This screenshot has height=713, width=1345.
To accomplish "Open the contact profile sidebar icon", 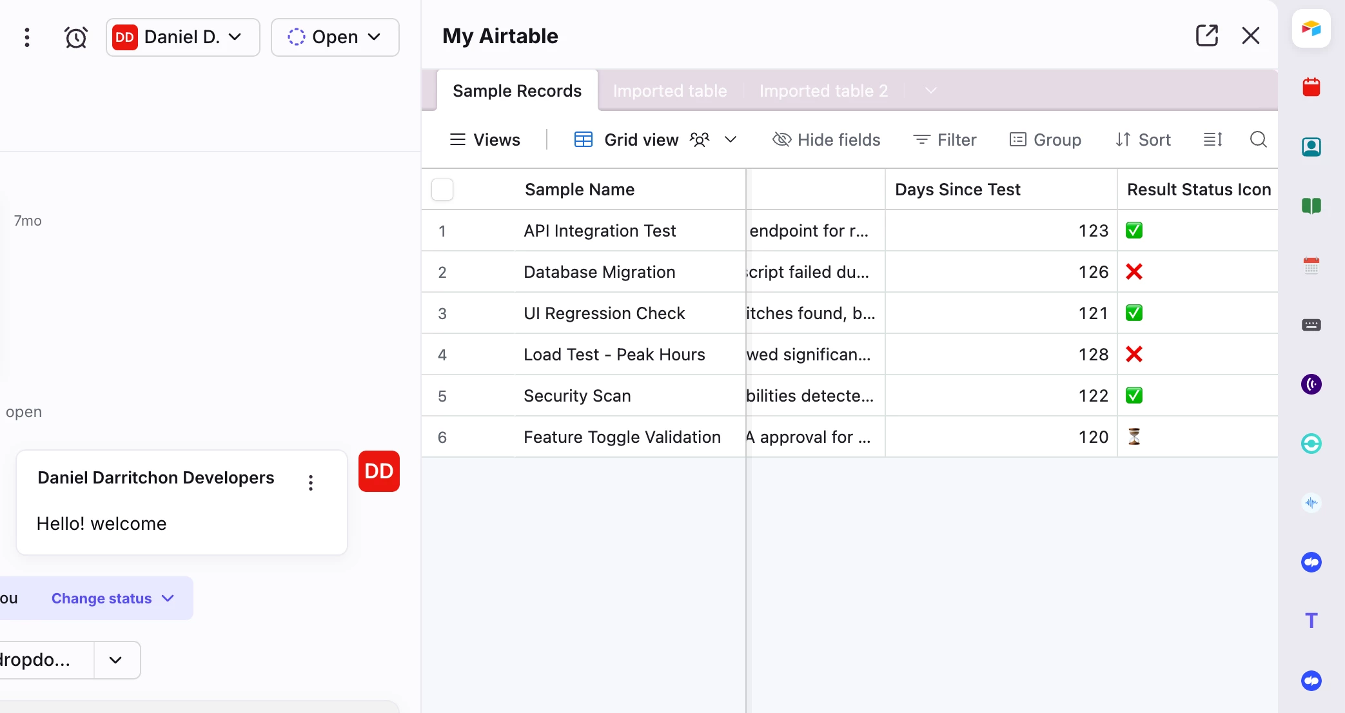I will click(x=1311, y=147).
